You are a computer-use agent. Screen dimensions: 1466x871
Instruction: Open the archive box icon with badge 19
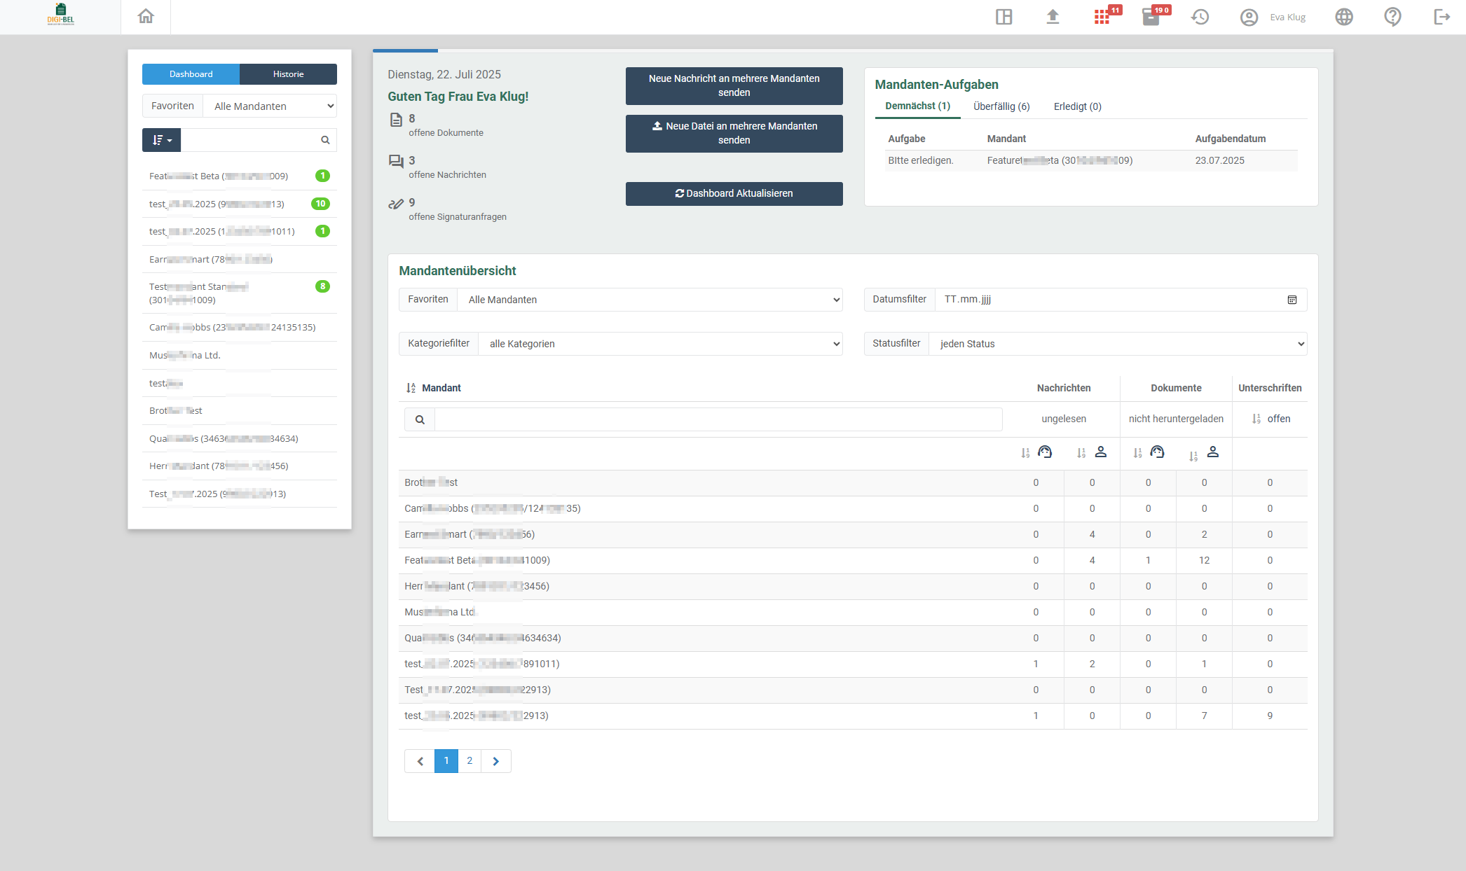(1151, 17)
